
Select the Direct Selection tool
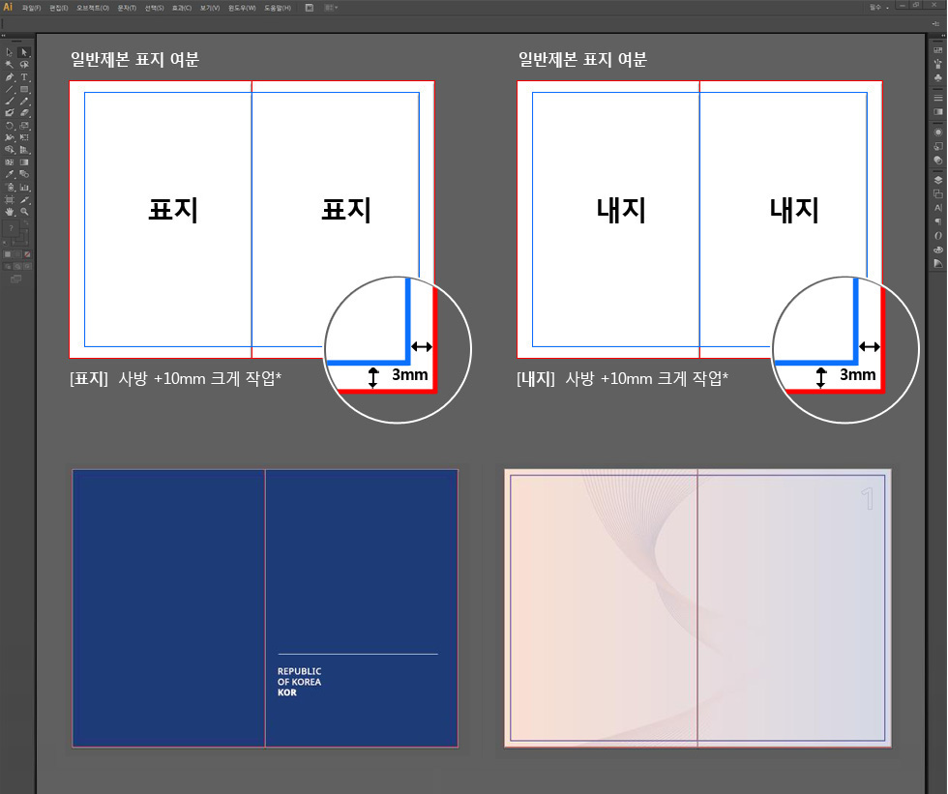tap(24, 52)
